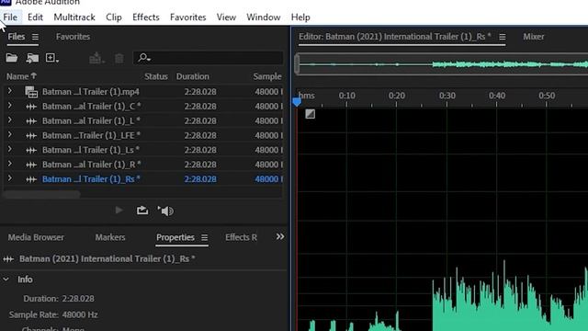588x331 pixels.
Task: Open the View menu
Action: pos(226,17)
